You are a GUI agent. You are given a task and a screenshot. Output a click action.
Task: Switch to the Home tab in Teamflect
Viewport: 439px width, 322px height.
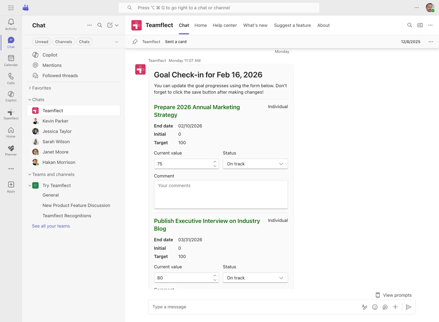[200, 25]
